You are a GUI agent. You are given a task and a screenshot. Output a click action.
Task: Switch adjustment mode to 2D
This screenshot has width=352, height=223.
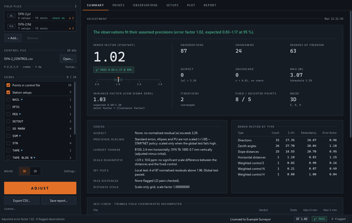point(35,171)
